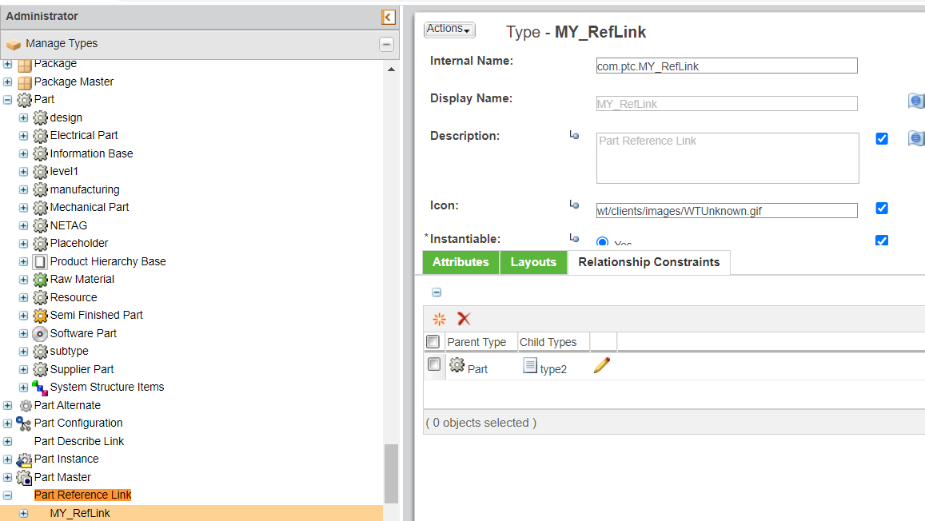Check the constraint row checkbox for Part
Viewport: 925px width, 521px height.
(433, 364)
